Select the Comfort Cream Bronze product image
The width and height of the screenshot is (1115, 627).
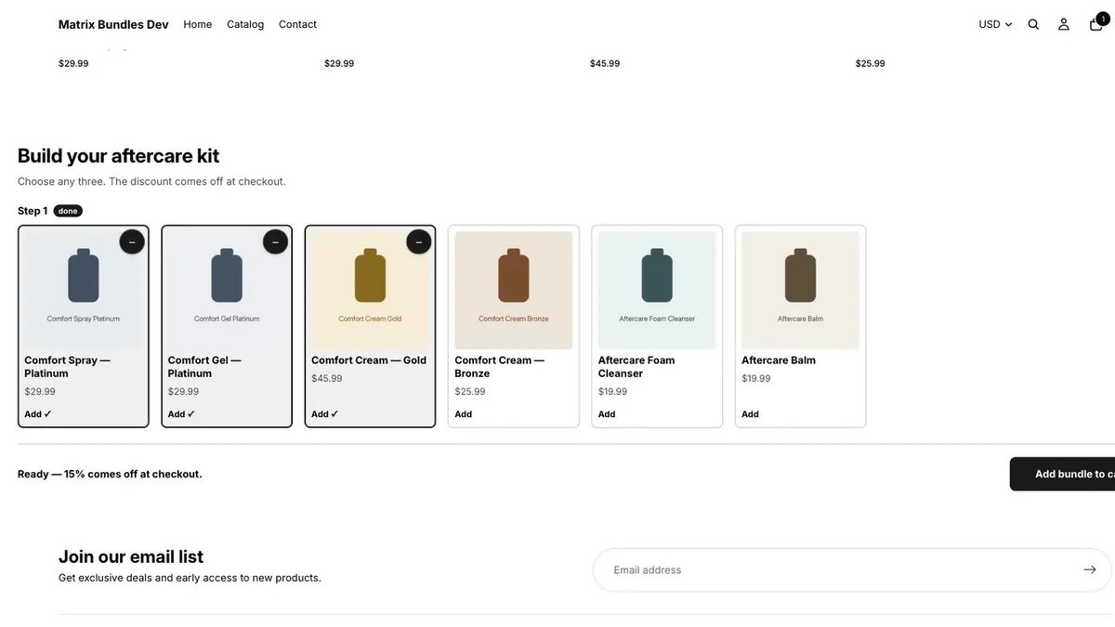coord(514,290)
